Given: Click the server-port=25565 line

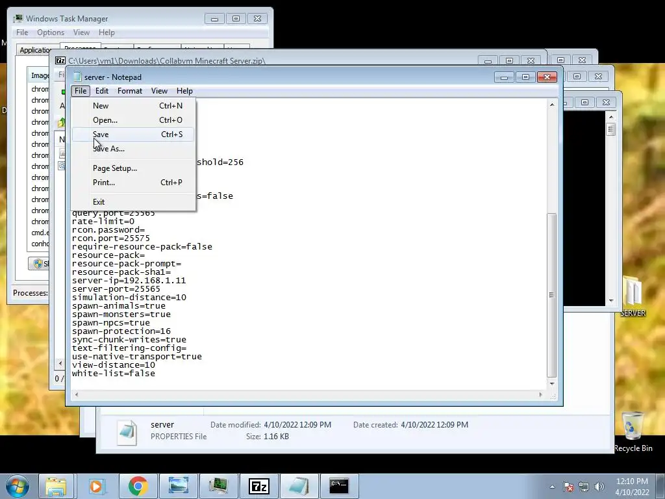Looking at the screenshot, I should pos(116,289).
